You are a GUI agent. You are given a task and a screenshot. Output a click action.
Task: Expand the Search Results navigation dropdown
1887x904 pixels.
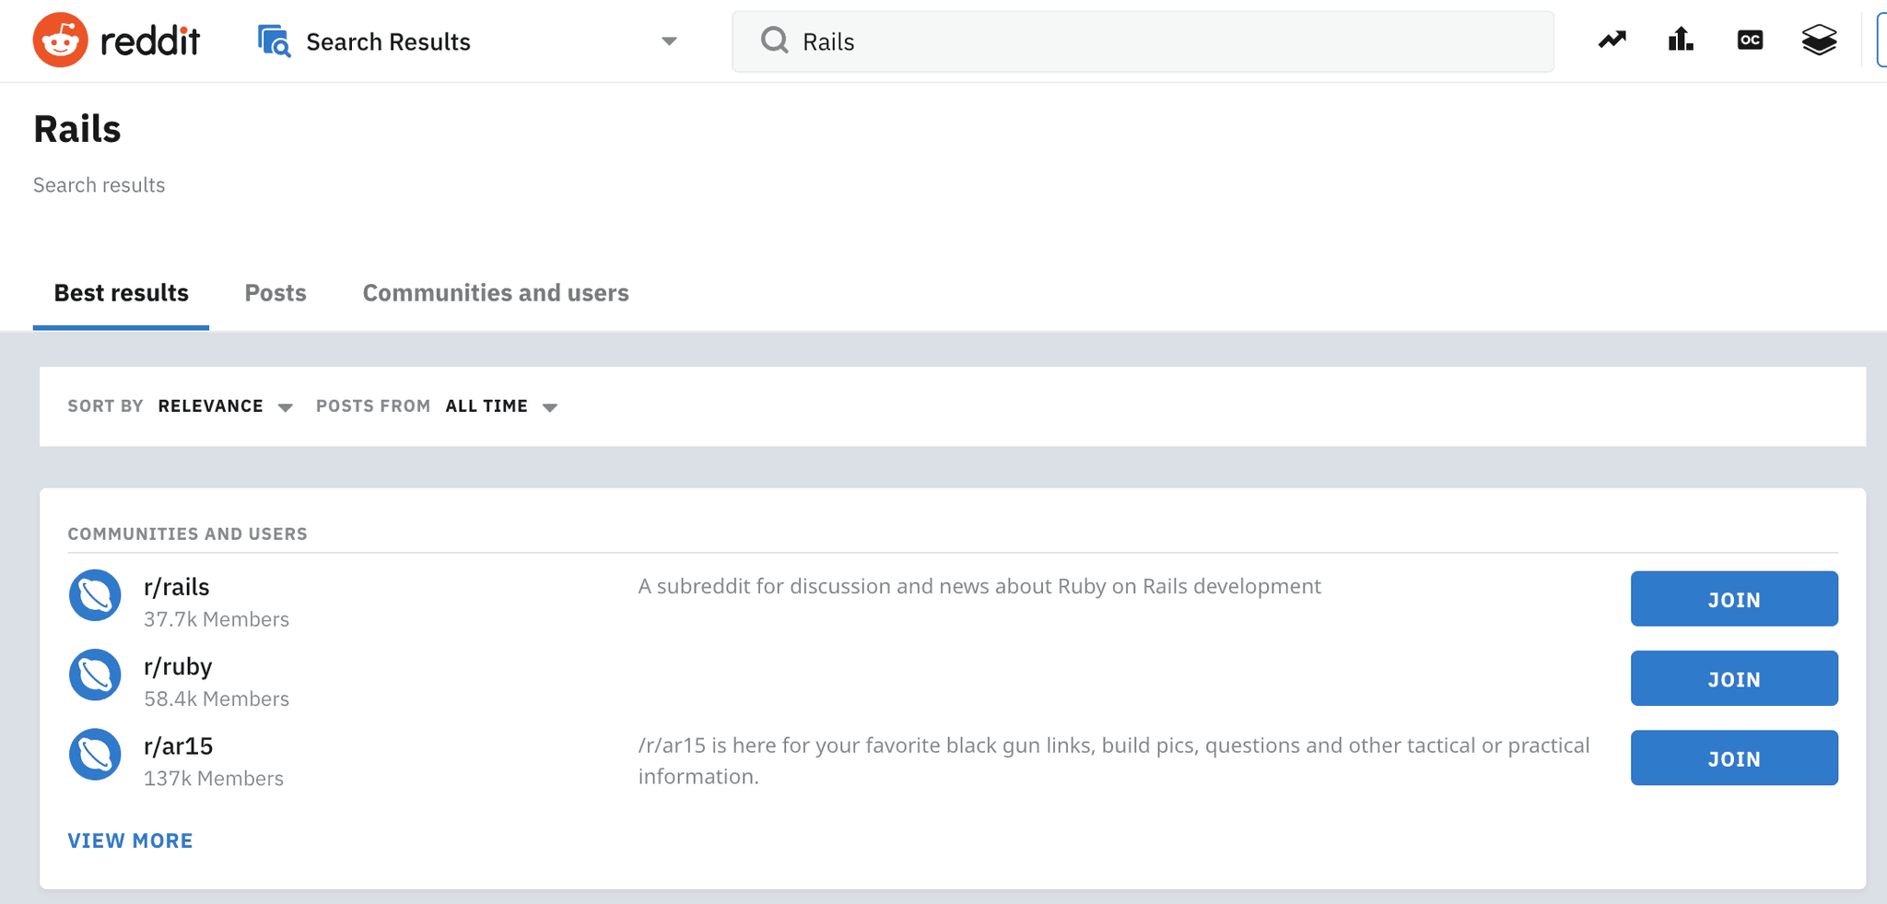tap(670, 41)
